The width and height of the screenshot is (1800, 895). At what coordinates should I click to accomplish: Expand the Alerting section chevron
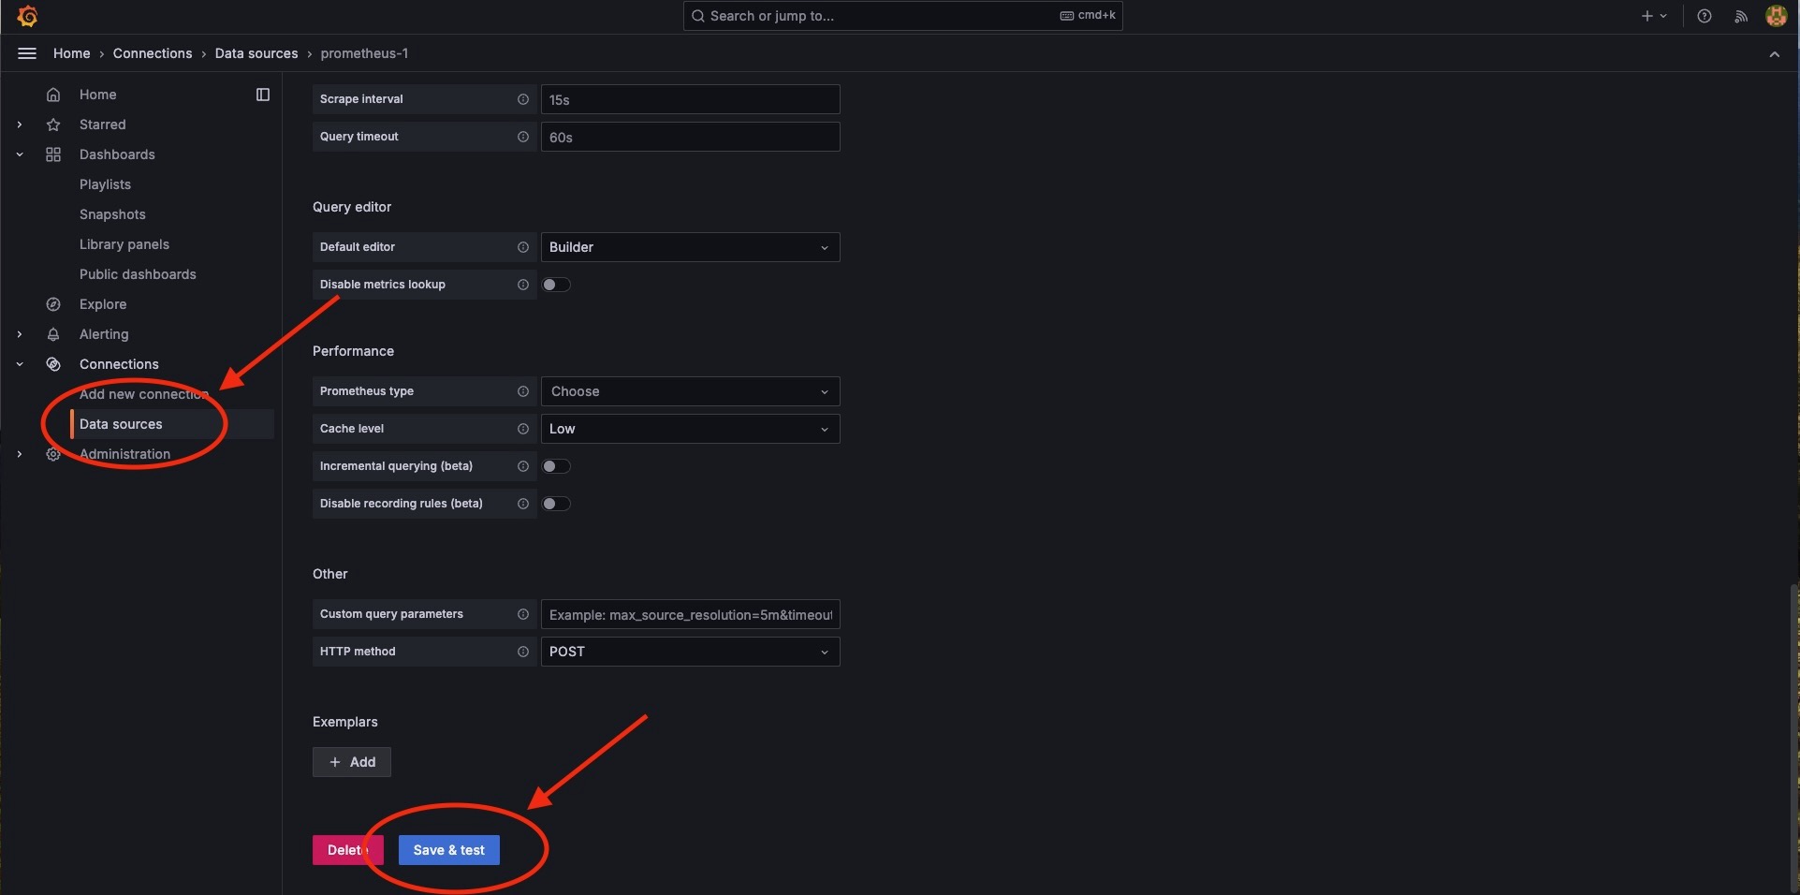(x=20, y=334)
